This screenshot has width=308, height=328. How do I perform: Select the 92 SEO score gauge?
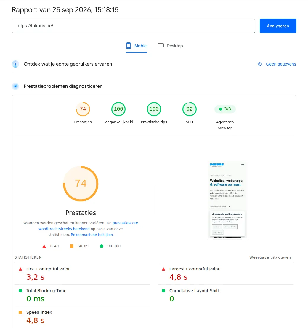[x=189, y=109]
